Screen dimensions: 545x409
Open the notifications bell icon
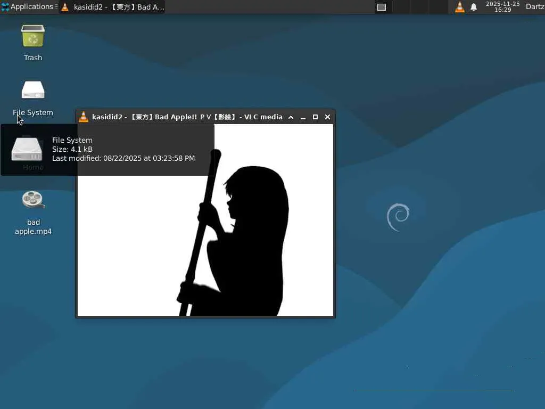coord(473,7)
